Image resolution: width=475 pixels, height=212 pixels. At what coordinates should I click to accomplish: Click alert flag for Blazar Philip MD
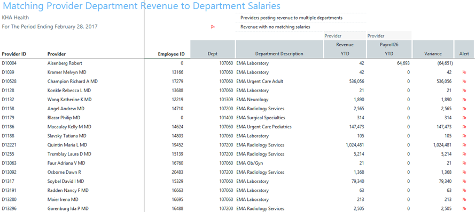pyautogui.click(x=464, y=118)
